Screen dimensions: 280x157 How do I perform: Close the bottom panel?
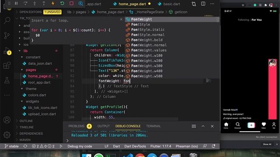(x=212, y=126)
